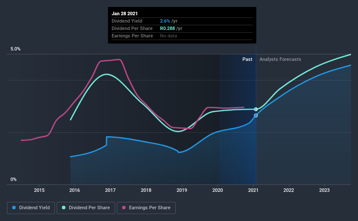The width and height of the screenshot is (358, 221).
Task: Click the 2.6% dividend yield value
Action: click(x=165, y=21)
